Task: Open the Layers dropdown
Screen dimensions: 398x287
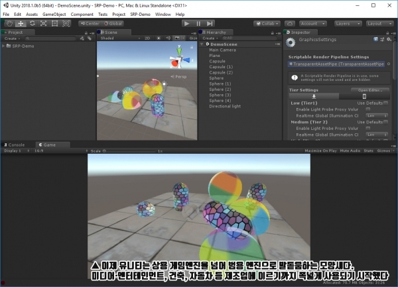Action: tap(348, 24)
